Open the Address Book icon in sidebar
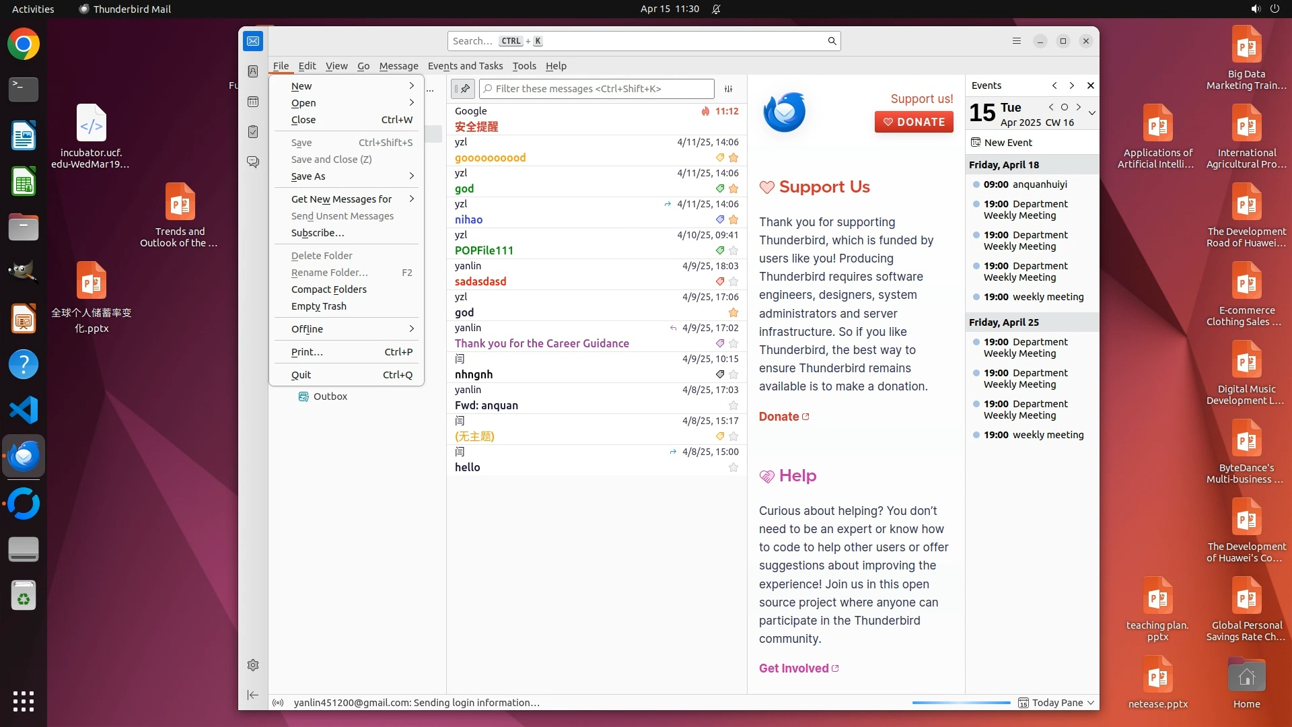Screen dimensions: 1292x727 pyautogui.click(x=253, y=71)
